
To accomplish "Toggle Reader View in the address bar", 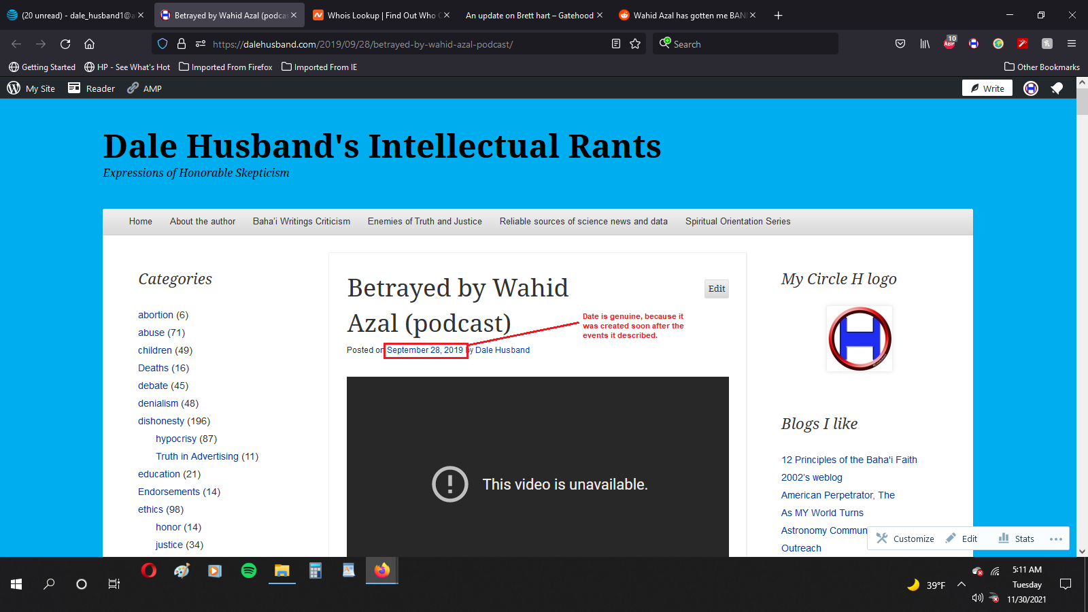I will 616,44.
